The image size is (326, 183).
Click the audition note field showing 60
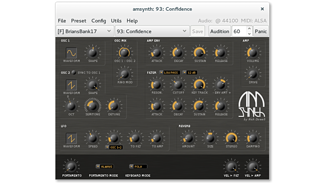[x=239, y=31]
